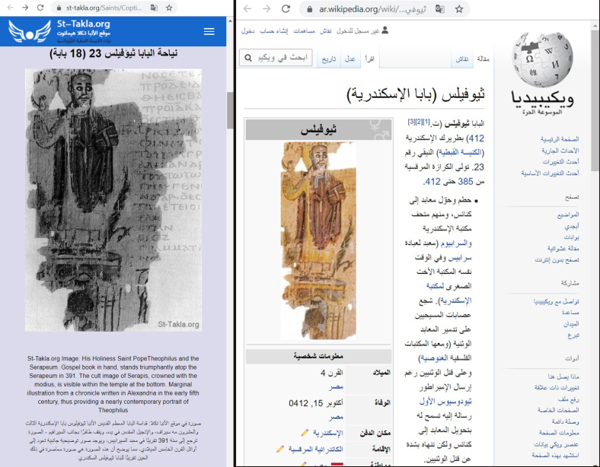600x467 pixels.
Task: Click the ثيودوسيوس الأول link
Action: [x=445, y=402]
